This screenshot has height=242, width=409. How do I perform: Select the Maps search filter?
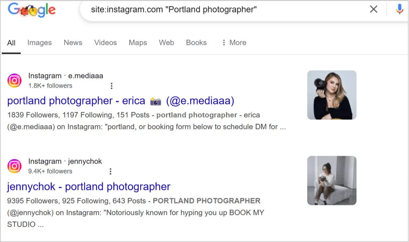138,42
